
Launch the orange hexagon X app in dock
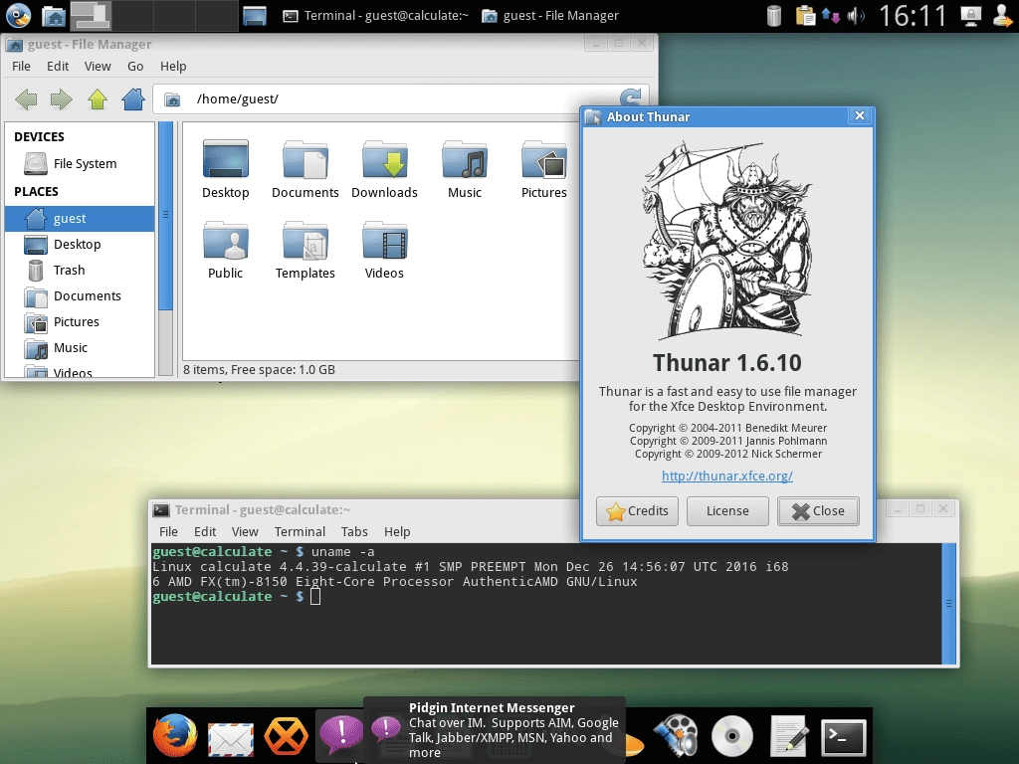coord(286,735)
